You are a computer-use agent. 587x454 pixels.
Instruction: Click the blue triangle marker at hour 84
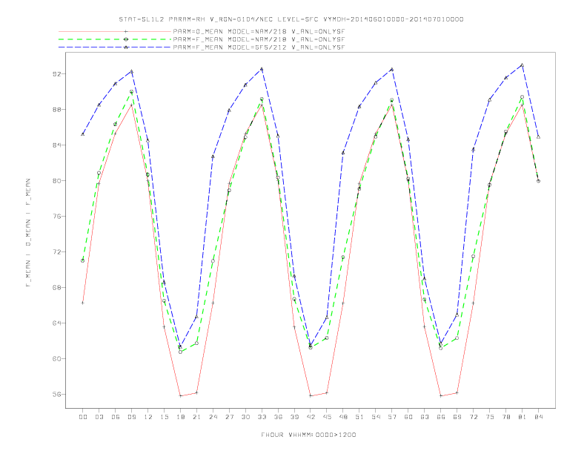(x=538, y=136)
